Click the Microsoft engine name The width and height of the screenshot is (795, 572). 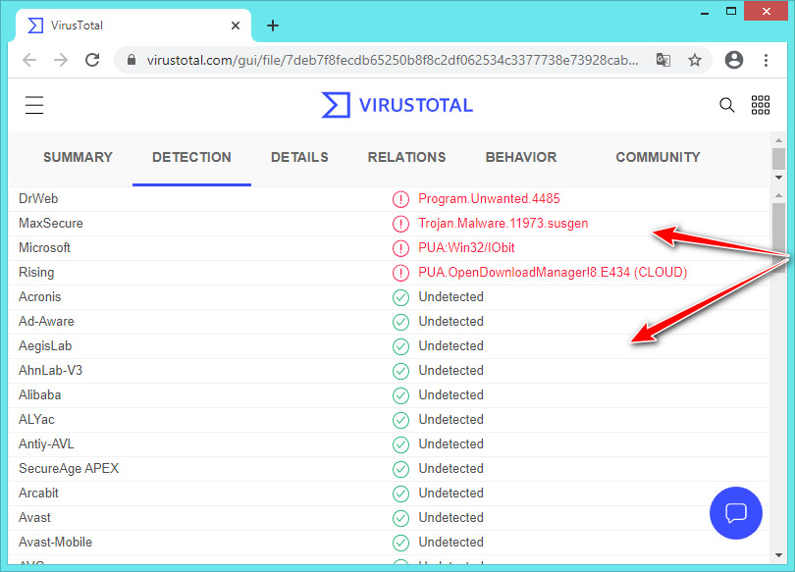44,248
